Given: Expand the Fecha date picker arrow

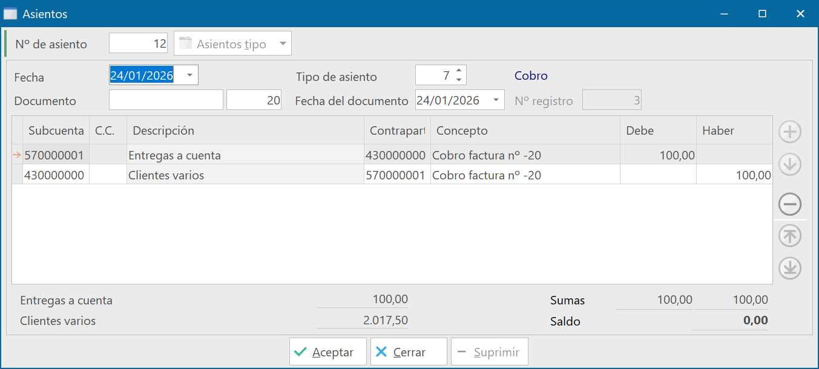Looking at the screenshot, I should 189,75.
